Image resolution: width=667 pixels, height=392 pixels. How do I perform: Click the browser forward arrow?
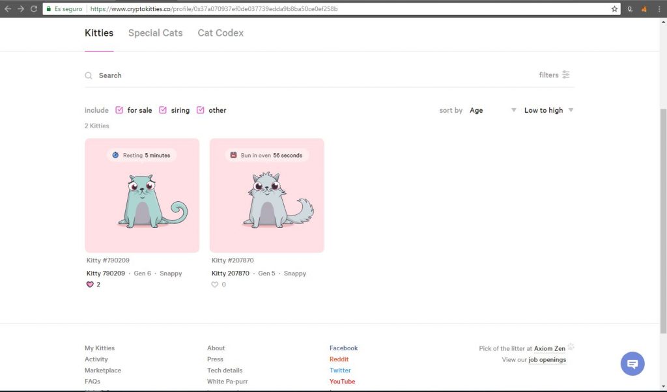tap(21, 8)
